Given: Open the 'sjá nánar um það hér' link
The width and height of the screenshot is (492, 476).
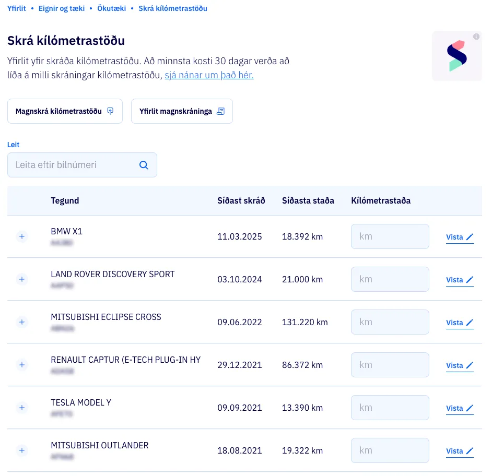Looking at the screenshot, I should [209, 75].
